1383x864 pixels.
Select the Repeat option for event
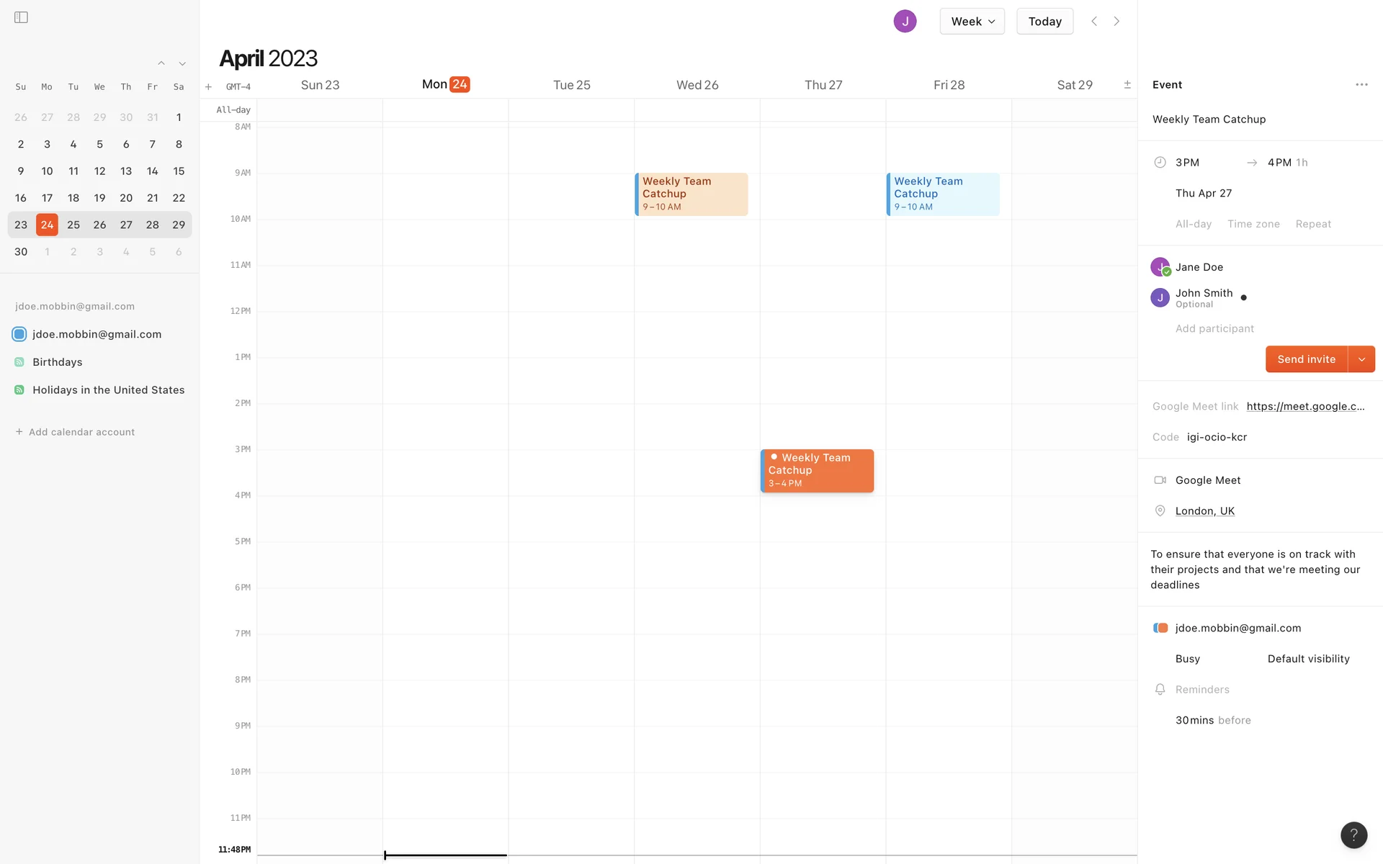tap(1312, 224)
